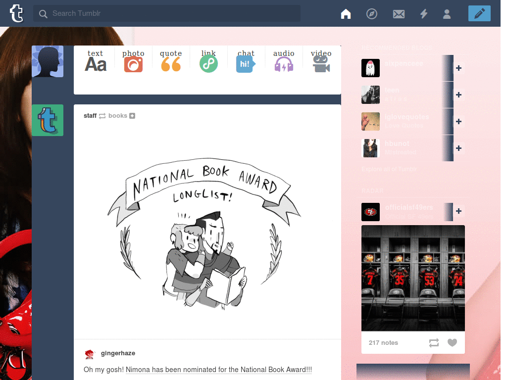Open the iglovequotes blog name
The height and width of the screenshot is (380, 507).
(x=407, y=117)
